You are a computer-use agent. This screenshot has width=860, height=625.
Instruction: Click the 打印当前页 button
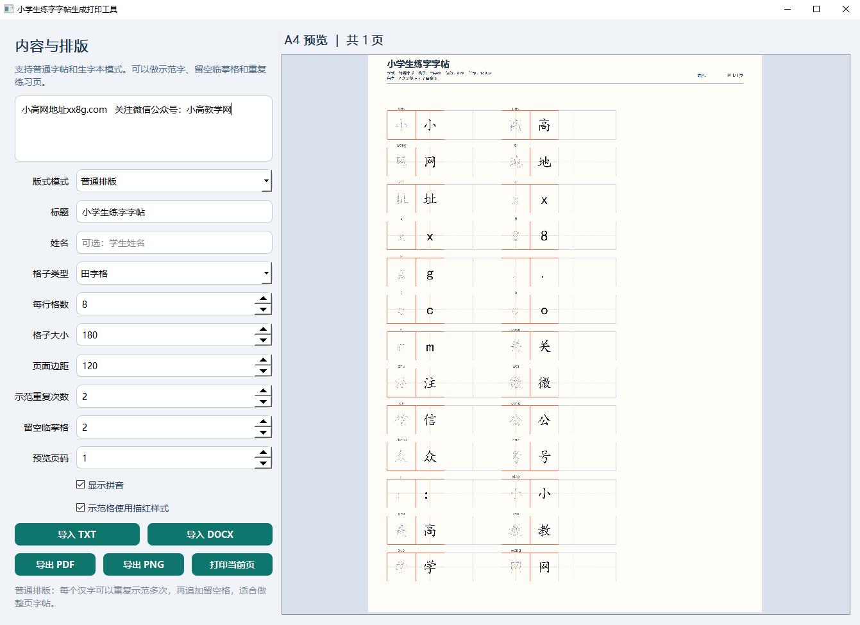coord(232,564)
